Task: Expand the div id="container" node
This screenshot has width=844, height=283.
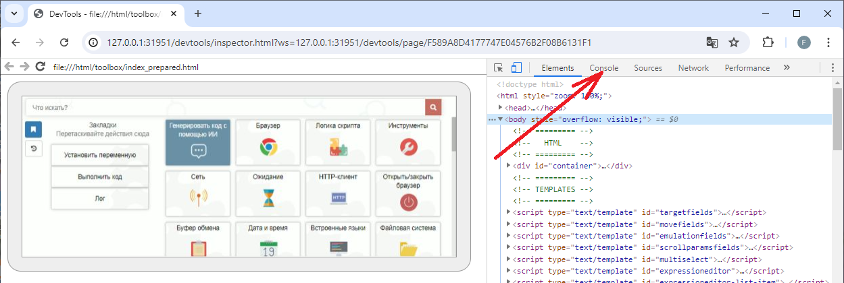Action: click(509, 166)
